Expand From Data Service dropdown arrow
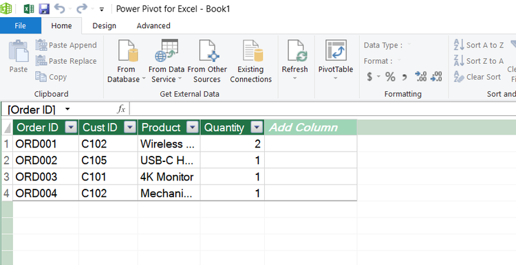The width and height of the screenshot is (516, 265). (180, 79)
